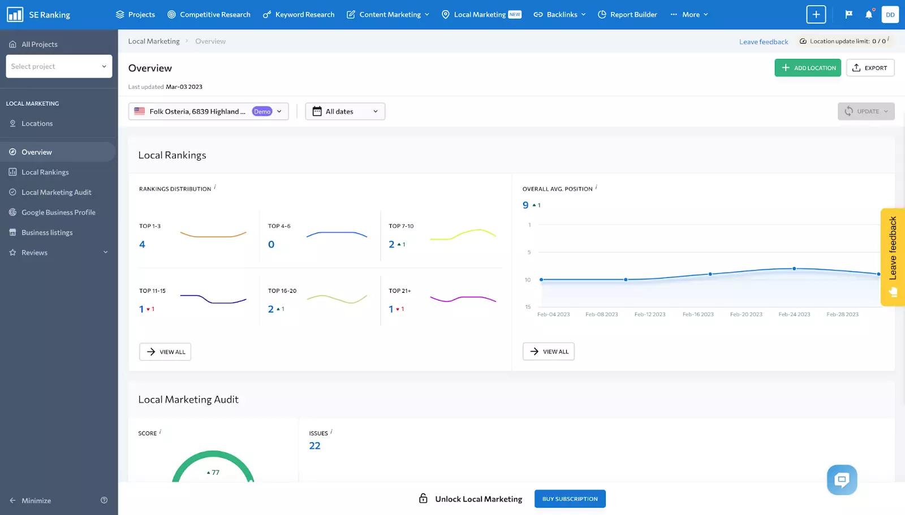
Task: Click the TOP 7-10 yellow sparkline
Action: pyautogui.click(x=463, y=235)
